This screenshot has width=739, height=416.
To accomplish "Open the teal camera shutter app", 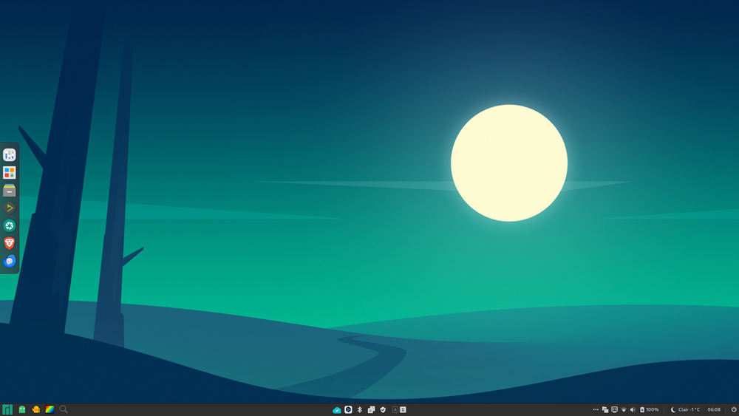I will (x=10, y=226).
